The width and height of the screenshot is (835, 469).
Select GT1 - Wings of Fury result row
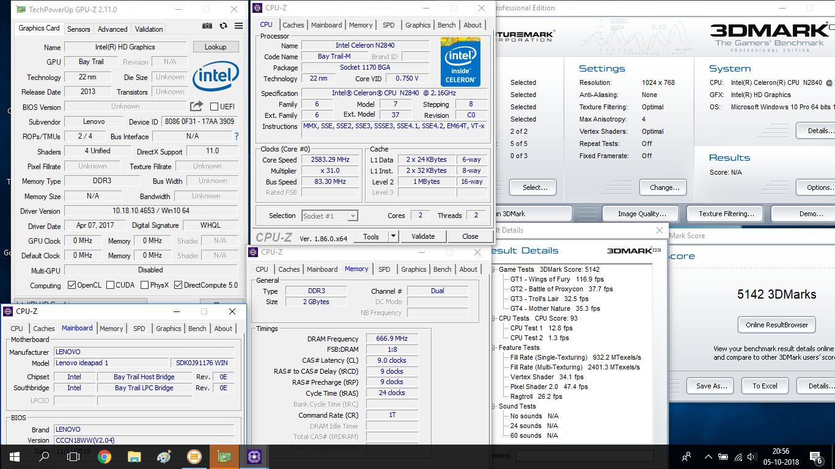pyautogui.click(x=557, y=279)
